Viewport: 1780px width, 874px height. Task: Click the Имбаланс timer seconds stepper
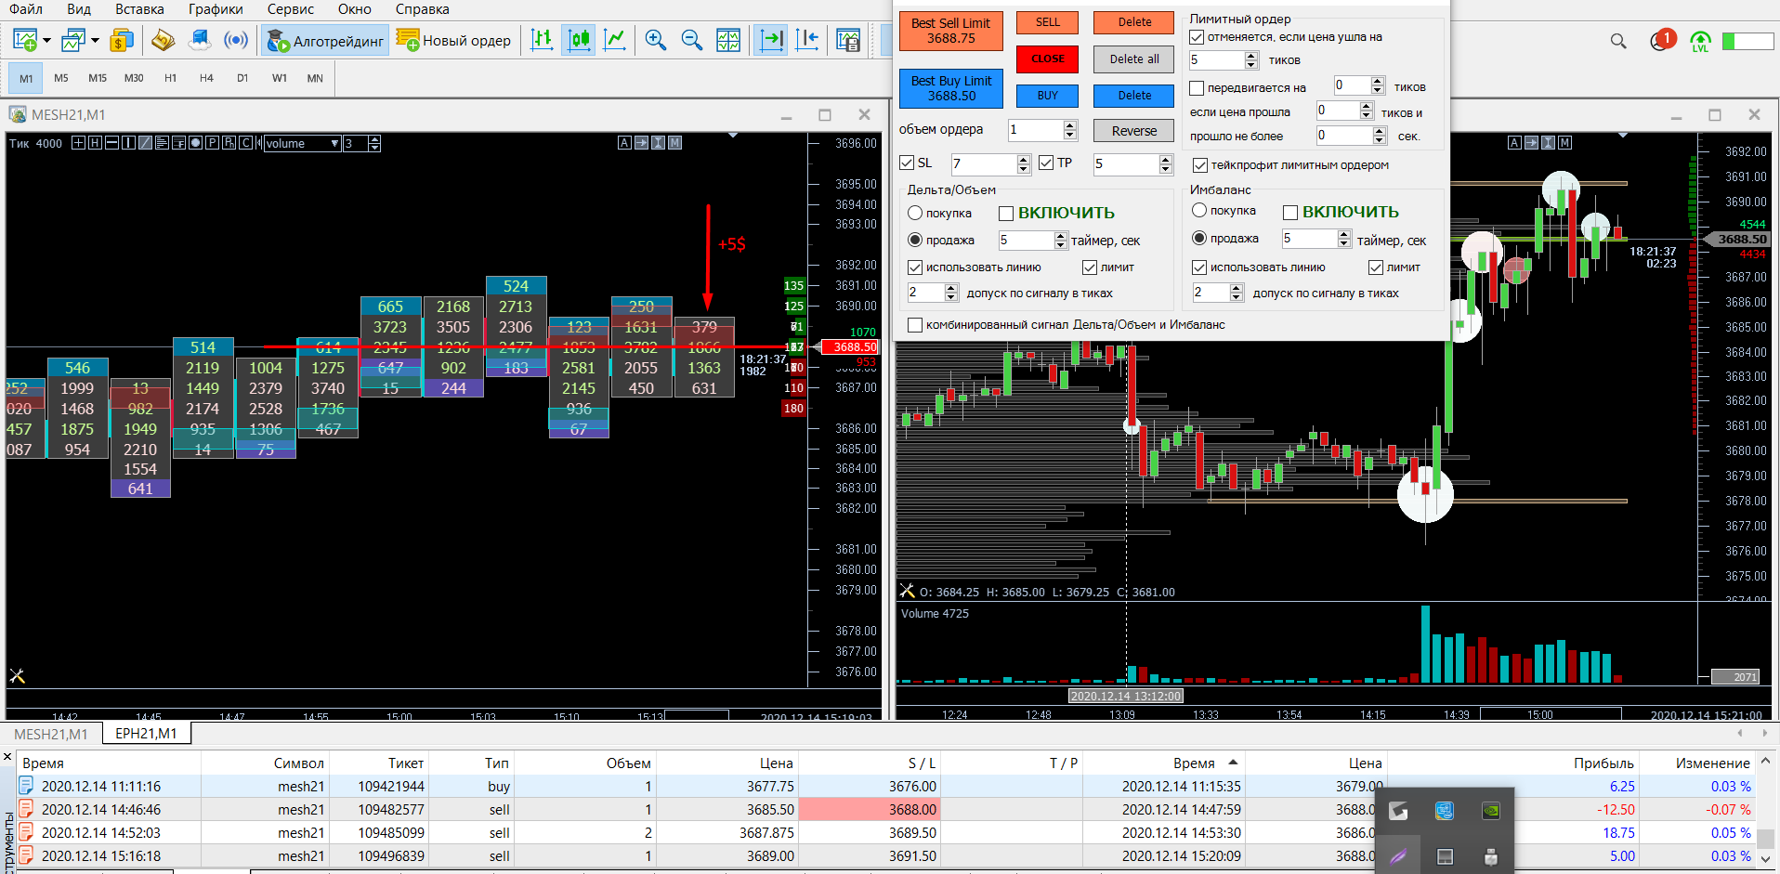pyautogui.click(x=1344, y=239)
